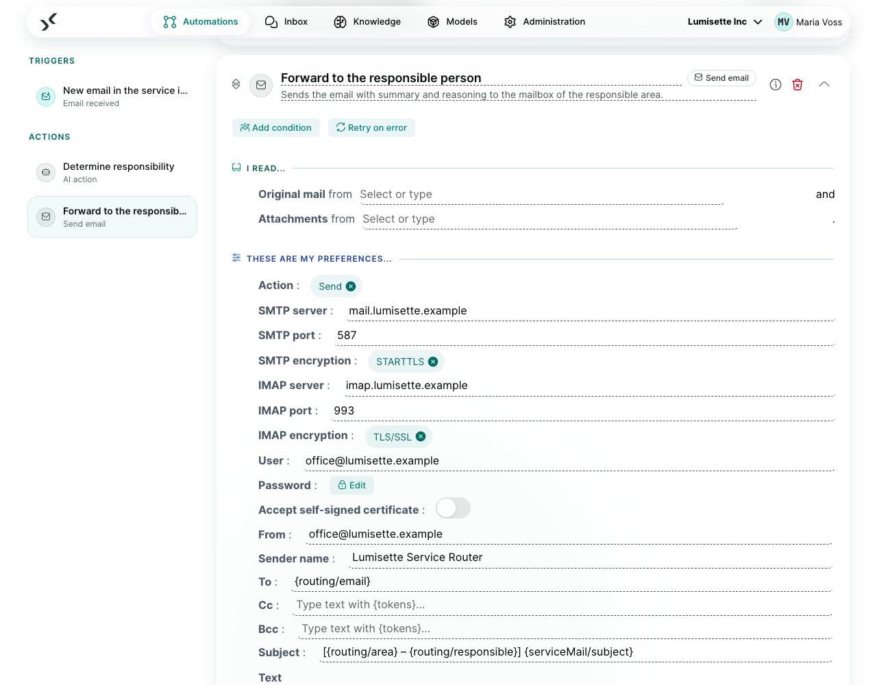Open the Automations tab
Viewport: 877px width, 685px height.
[201, 22]
